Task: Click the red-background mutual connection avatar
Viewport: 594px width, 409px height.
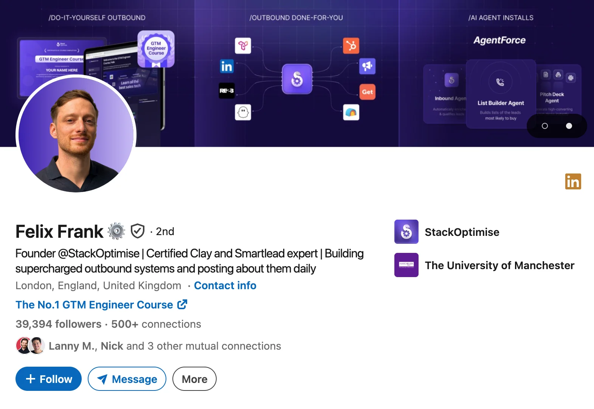Action: click(x=23, y=345)
